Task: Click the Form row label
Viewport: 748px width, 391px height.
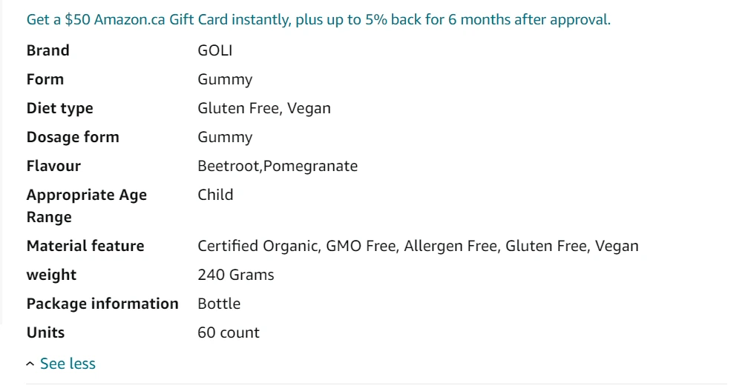Action: [45, 79]
